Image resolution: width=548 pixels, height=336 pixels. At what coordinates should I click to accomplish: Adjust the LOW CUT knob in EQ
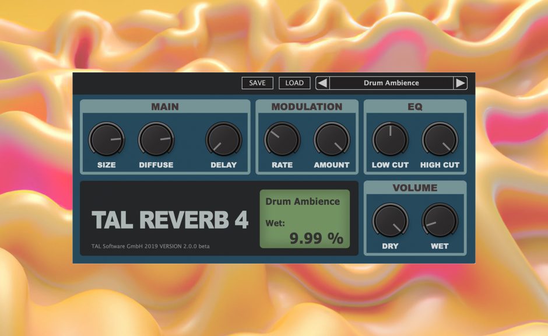point(389,140)
